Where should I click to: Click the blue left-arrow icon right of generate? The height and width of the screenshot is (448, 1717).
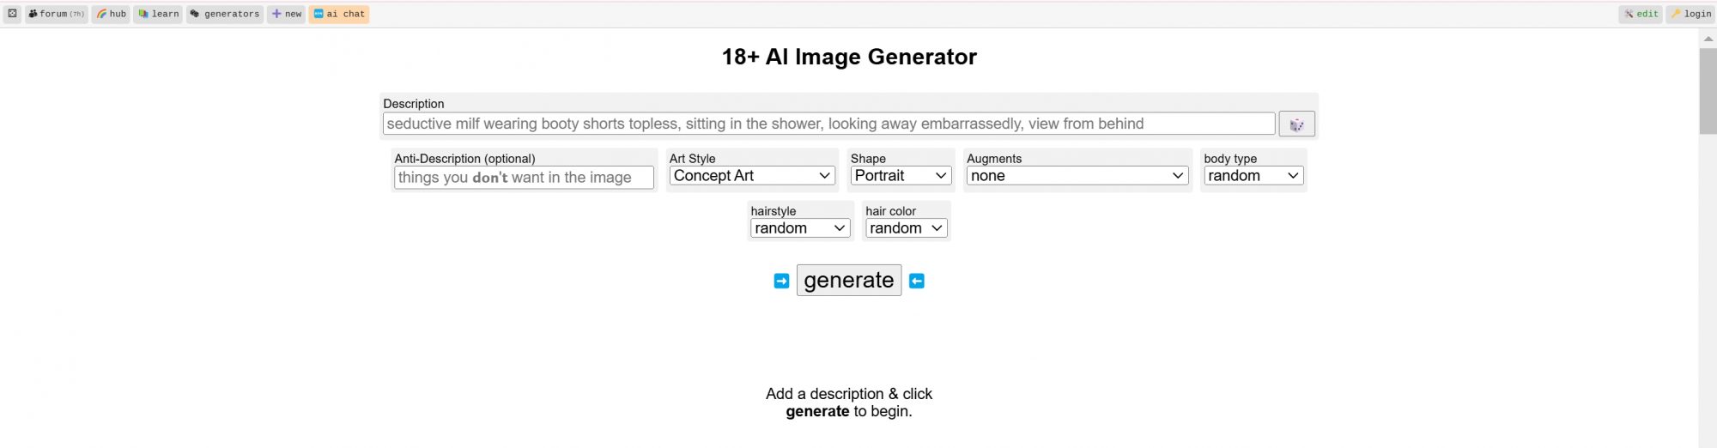tap(917, 281)
